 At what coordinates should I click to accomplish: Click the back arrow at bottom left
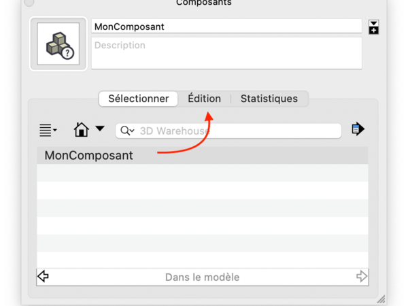[43, 277]
